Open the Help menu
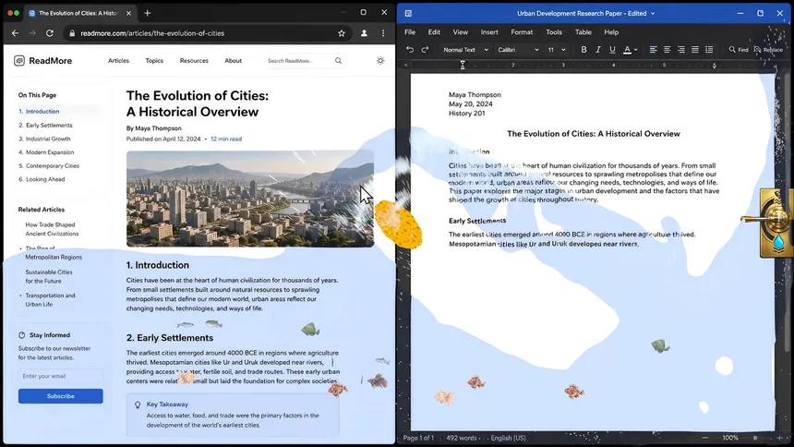The image size is (794, 447). pos(611,32)
